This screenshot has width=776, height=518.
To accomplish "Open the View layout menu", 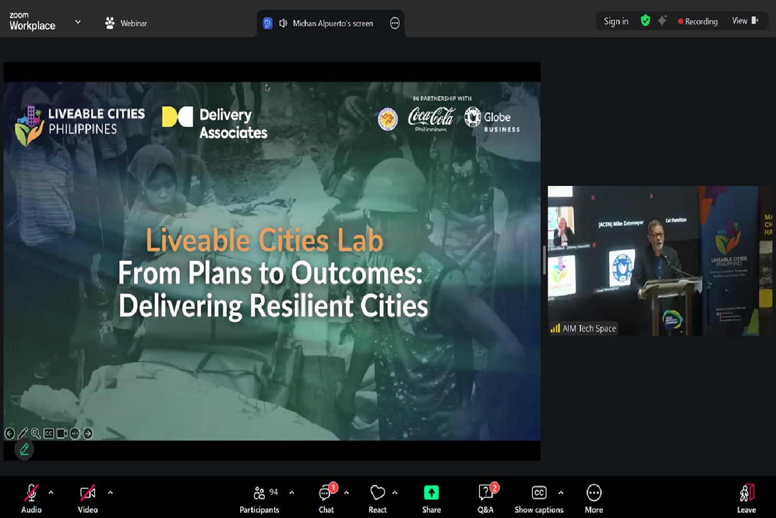I will tap(745, 21).
